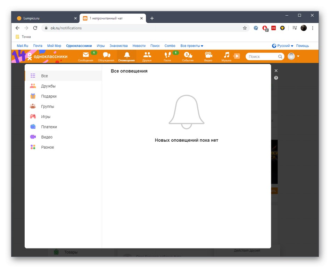Click the yellow shield extension icon
Image resolution: width=330 pixels, height=268 pixels.
(282, 28)
